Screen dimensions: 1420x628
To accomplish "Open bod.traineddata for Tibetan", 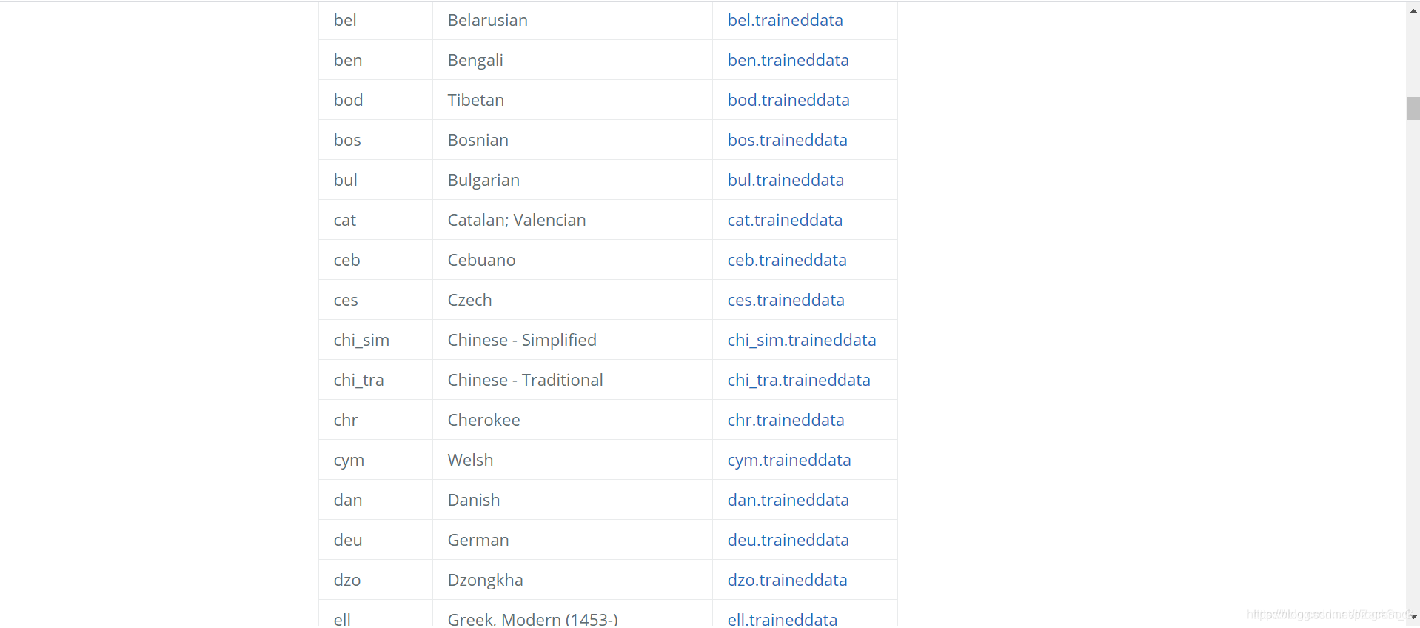I will click(788, 100).
